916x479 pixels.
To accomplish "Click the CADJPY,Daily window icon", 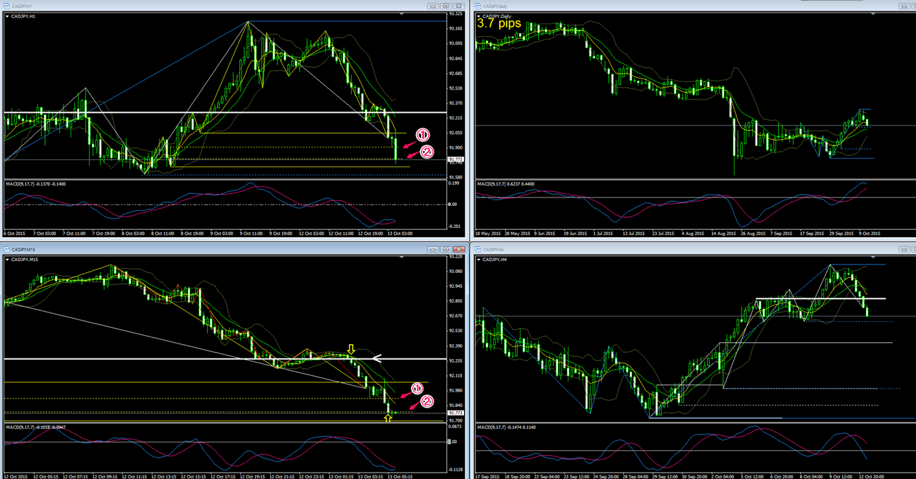I will coord(478,6).
